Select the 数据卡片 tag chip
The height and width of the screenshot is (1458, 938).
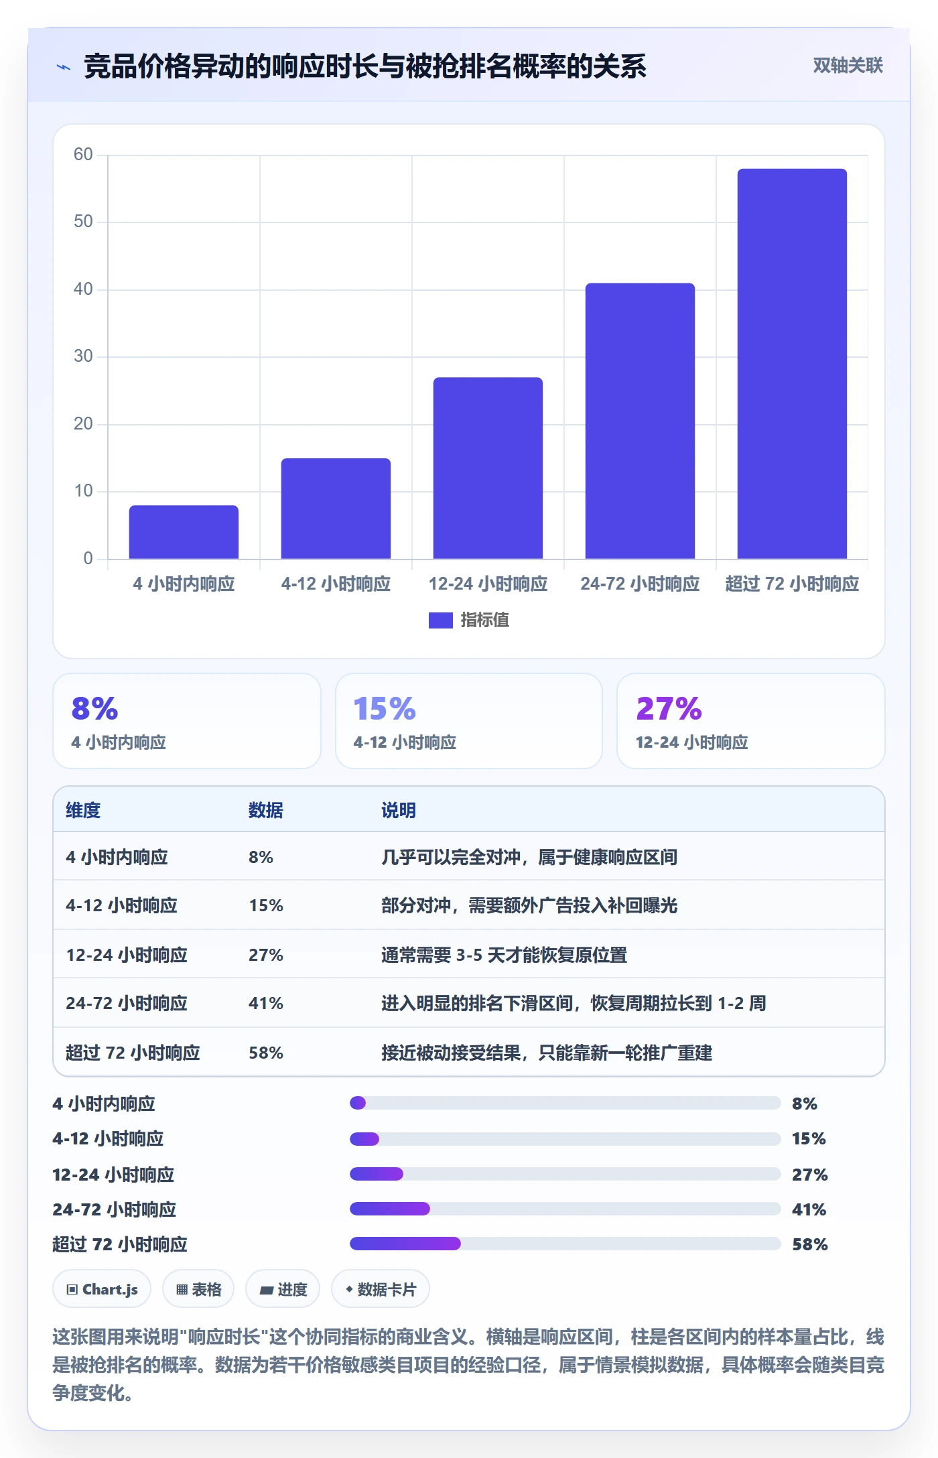[381, 1289]
